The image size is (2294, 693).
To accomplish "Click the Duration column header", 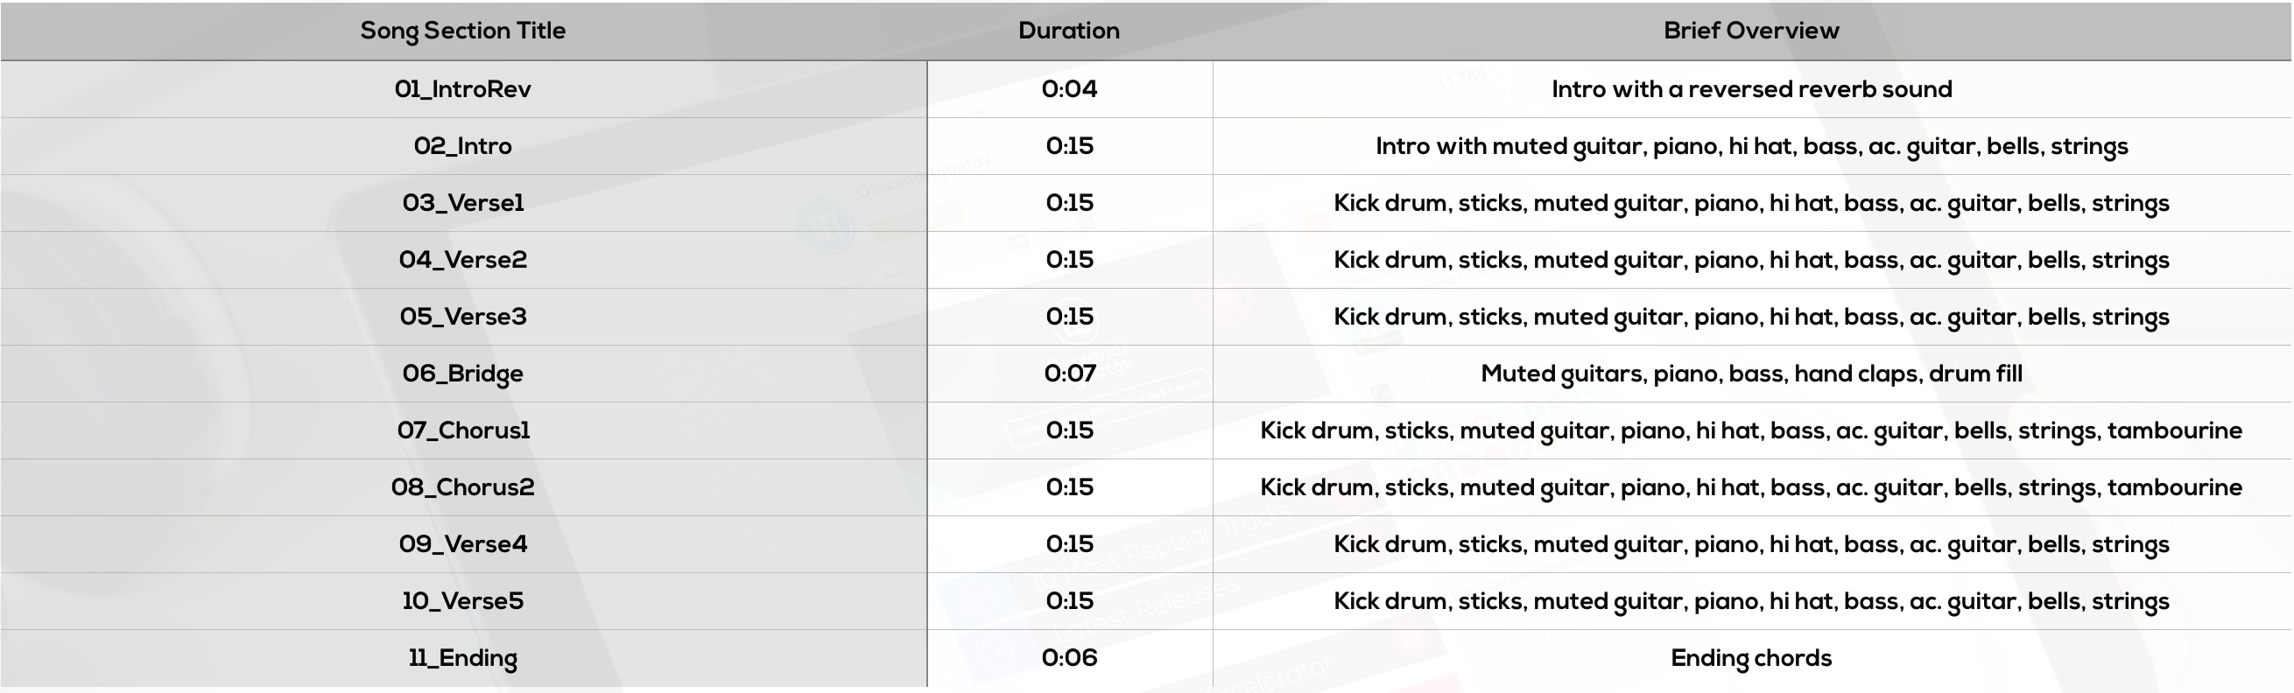I will [1068, 31].
